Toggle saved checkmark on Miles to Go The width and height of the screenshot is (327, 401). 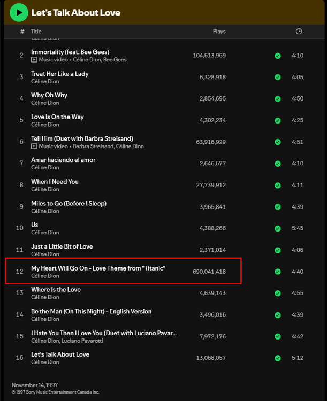(278, 206)
